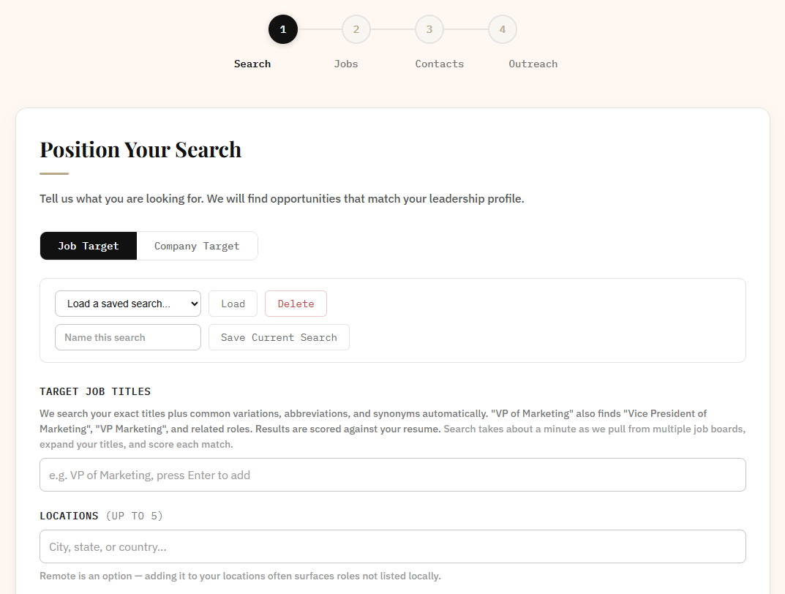Select the Search step label

pyautogui.click(x=252, y=64)
